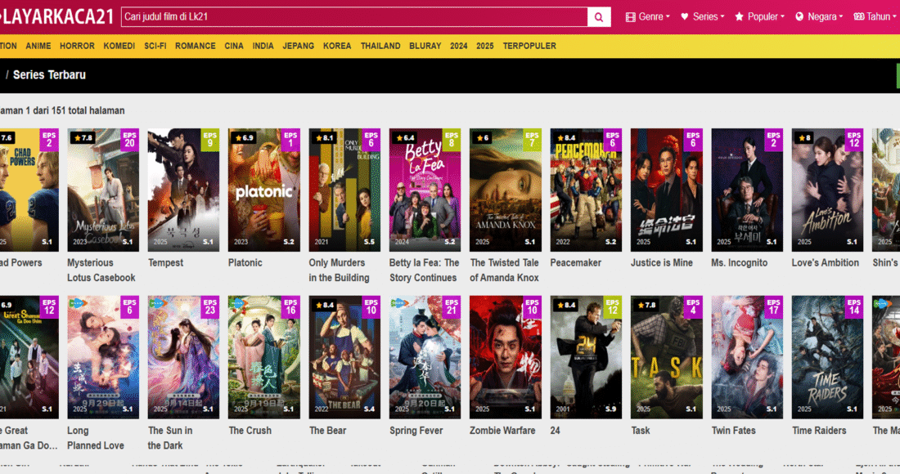Switch to the KOREA category
This screenshot has width=900, height=474.
coord(337,46)
